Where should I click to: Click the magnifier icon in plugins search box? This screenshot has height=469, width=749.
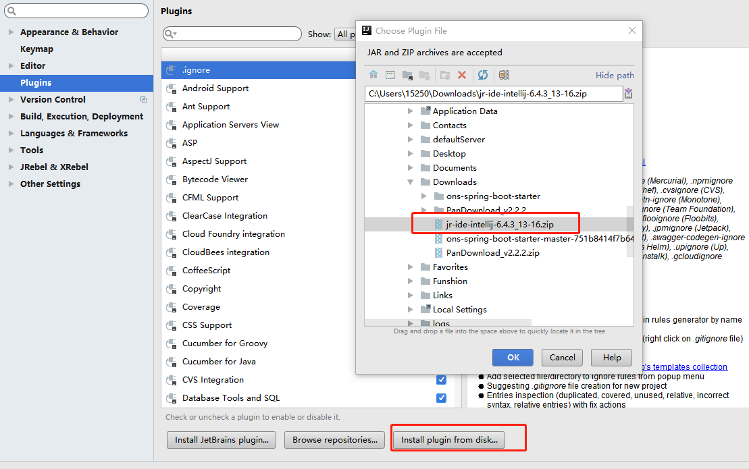(170, 34)
